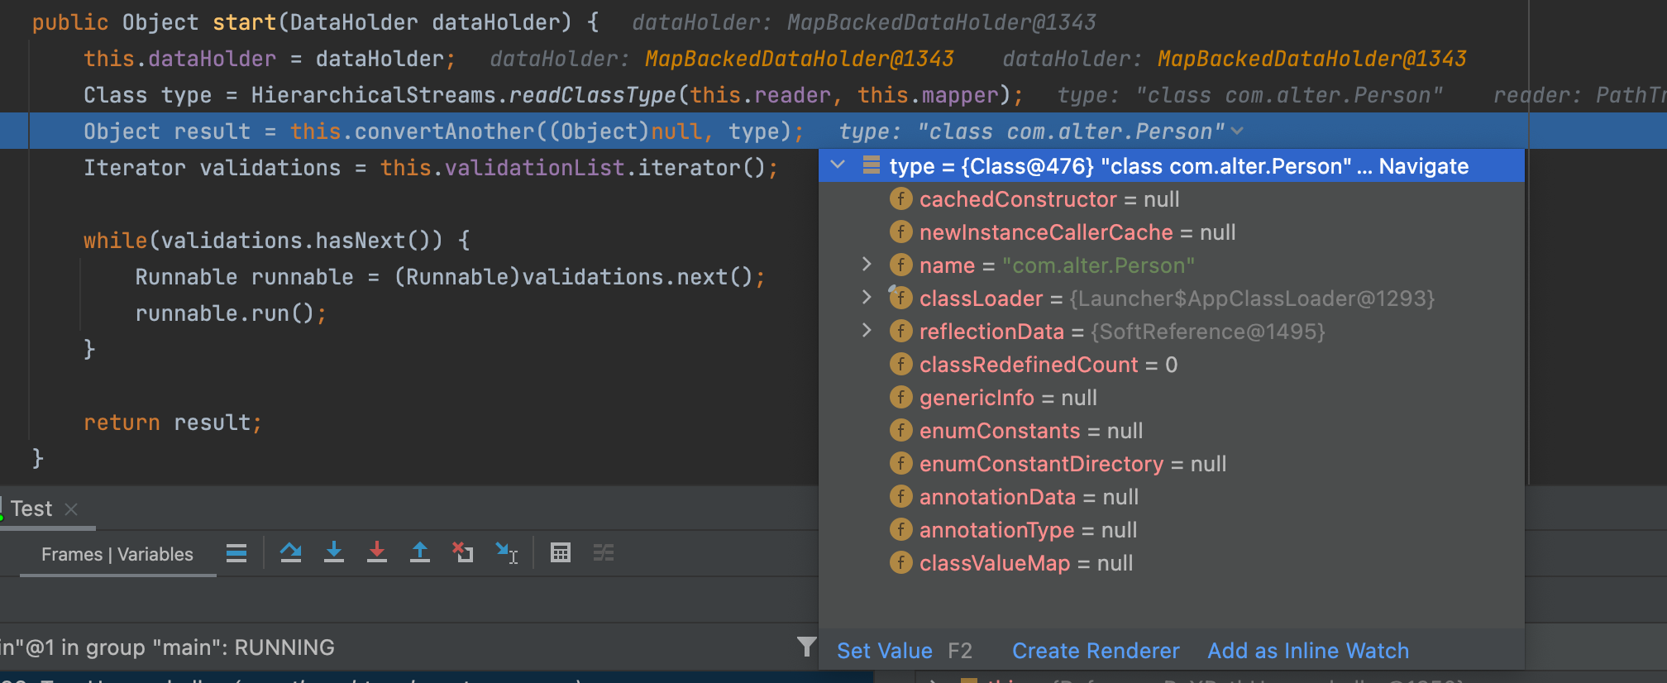
Task: Expand the reflectionData field node
Action: point(867,331)
